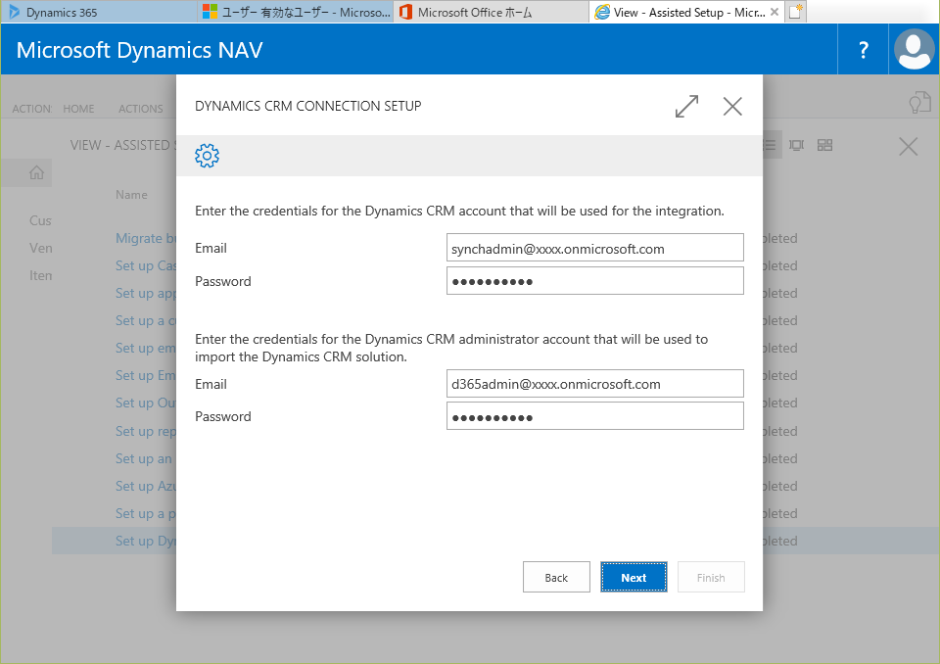940x664 pixels.
Task: Click the 'ACTION:' ribbon label at far left
Action: pyautogui.click(x=32, y=109)
